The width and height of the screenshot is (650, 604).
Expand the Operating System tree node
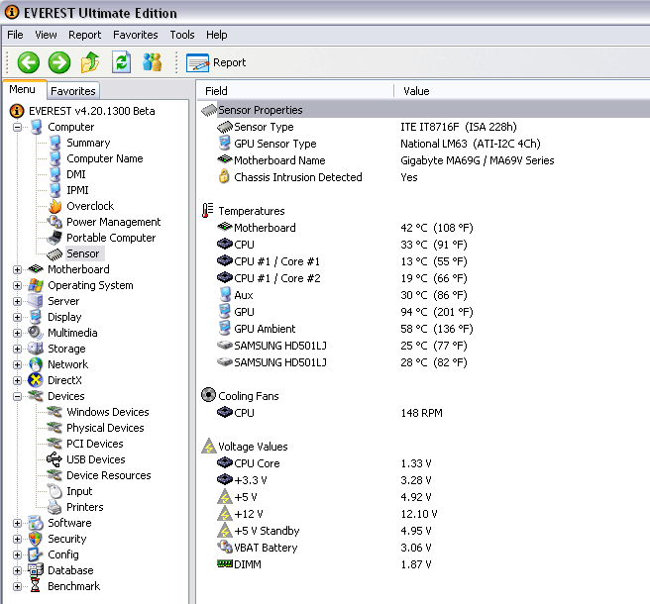17,285
